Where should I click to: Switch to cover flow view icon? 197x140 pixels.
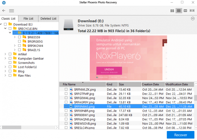coord(192,11)
